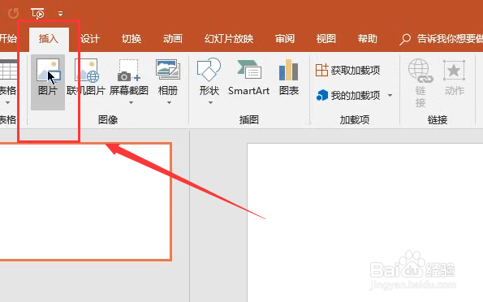Open the Help (帮助) tab
The image size is (483, 302).
click(x=367, y=39)
